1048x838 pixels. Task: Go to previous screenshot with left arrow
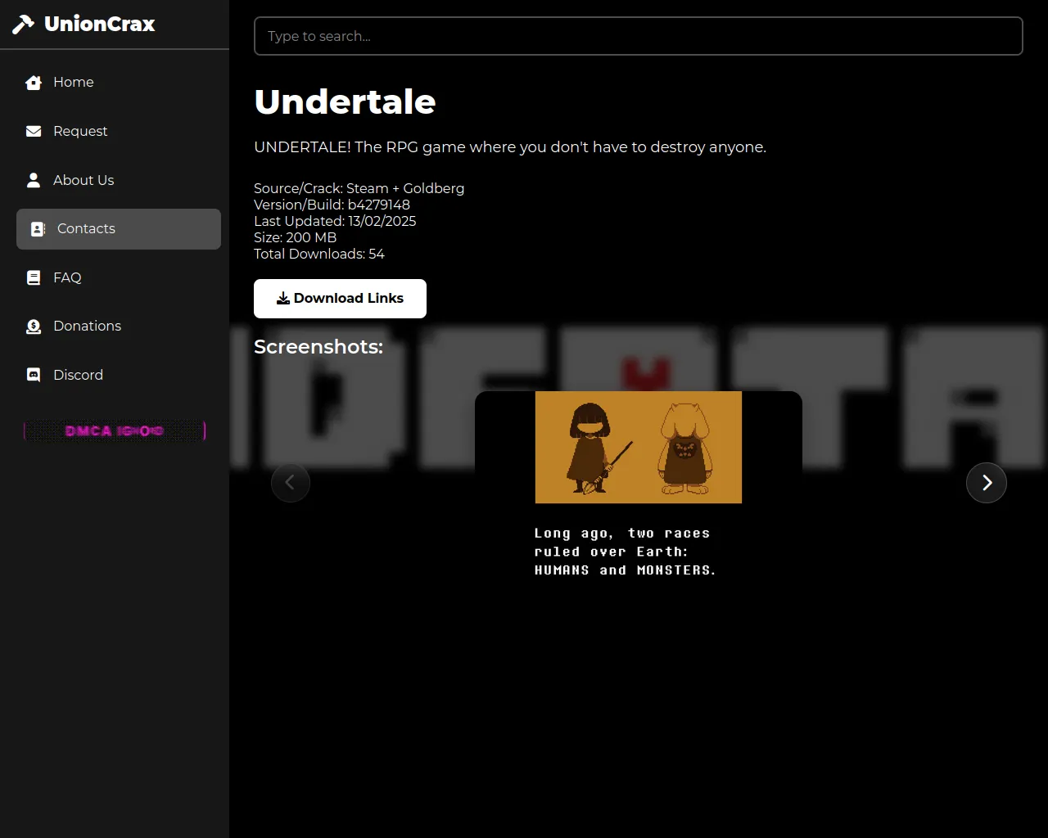(291, 483)
